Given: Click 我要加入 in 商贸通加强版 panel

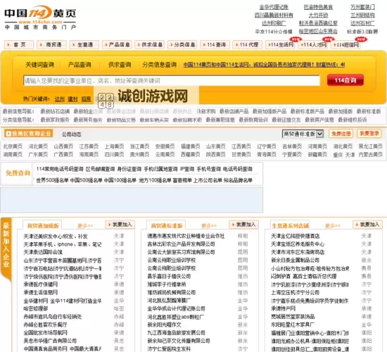Looking at the screenshot, I should tap(120, 225).
